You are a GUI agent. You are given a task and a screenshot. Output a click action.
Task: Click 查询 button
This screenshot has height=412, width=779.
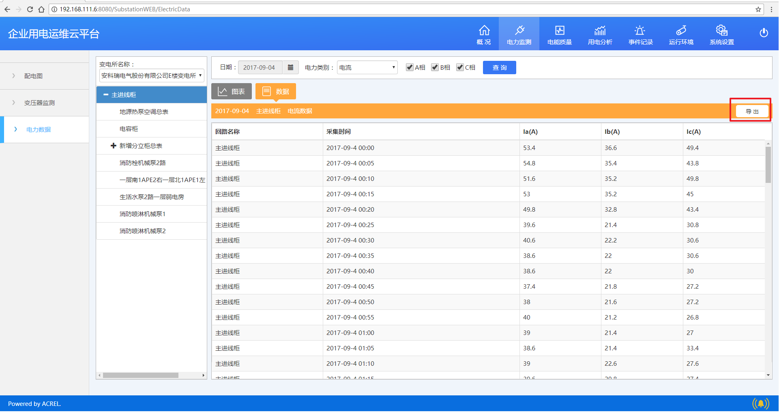500,68
